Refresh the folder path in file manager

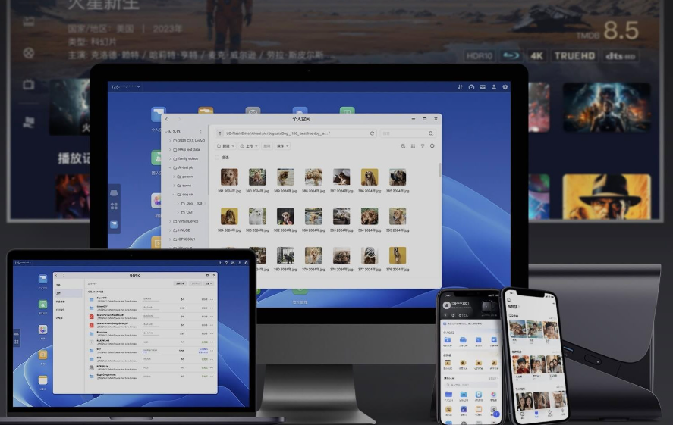point(372,133)
